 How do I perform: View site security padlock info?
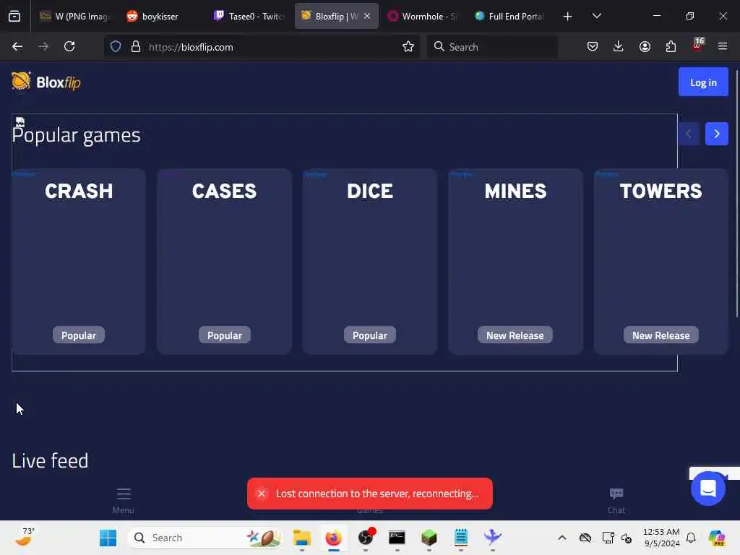[x=136, y=46]
